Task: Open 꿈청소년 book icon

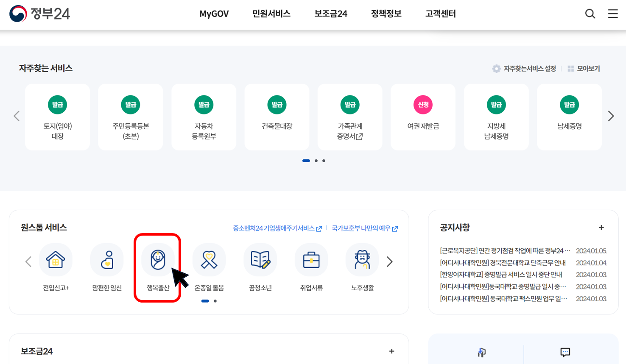Action: [x=260, y=260]
